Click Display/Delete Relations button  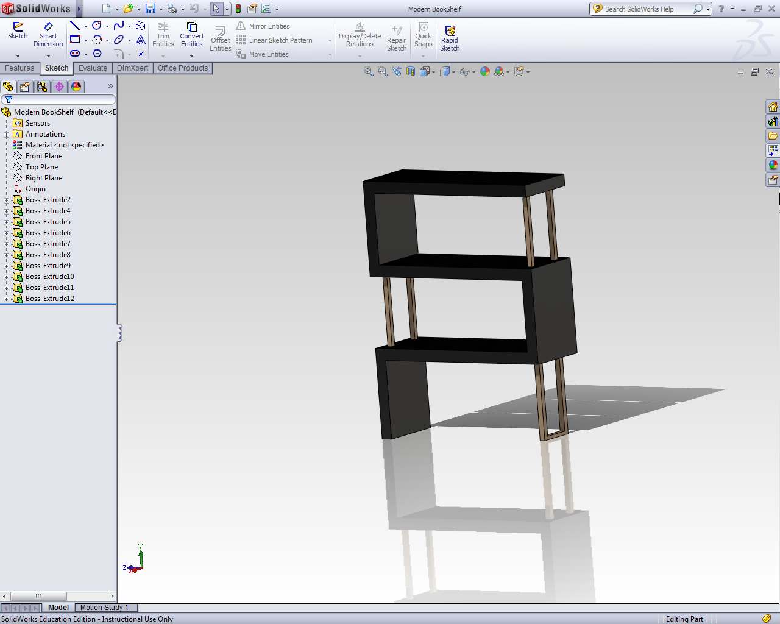(x=360, y=35)
